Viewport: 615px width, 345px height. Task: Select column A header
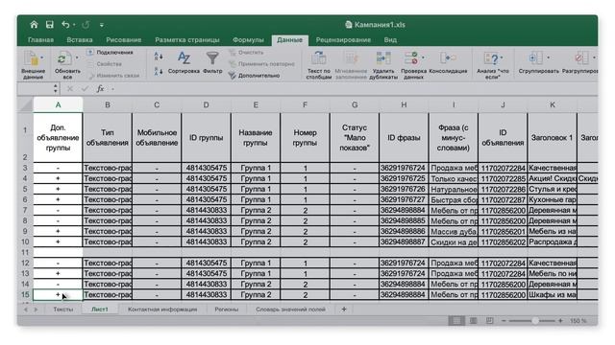[x=58, y=104]
